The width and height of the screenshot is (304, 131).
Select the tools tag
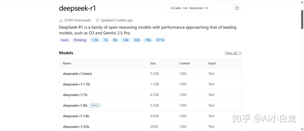pyautogui.click(x=64, y=40)
